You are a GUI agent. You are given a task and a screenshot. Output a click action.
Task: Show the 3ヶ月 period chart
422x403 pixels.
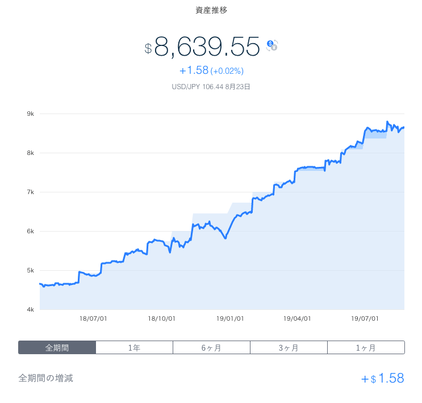(289, 347)
